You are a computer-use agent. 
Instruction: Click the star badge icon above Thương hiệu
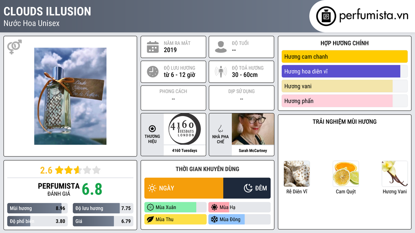point(152,129)
